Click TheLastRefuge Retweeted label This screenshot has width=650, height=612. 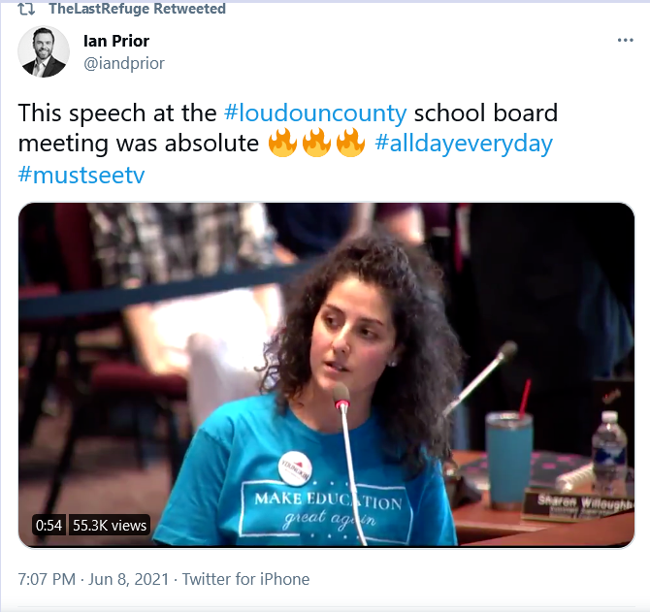(x=137, y=9)
